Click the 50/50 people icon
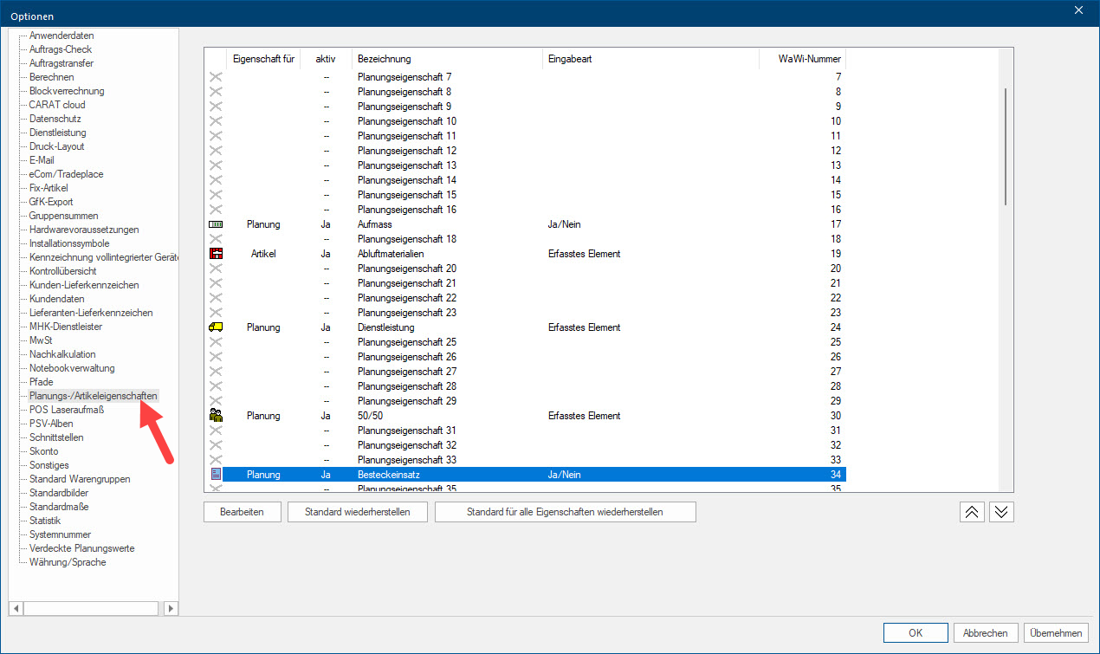Viewport: 1100px width, 654px height. click(x=216, y=416)
